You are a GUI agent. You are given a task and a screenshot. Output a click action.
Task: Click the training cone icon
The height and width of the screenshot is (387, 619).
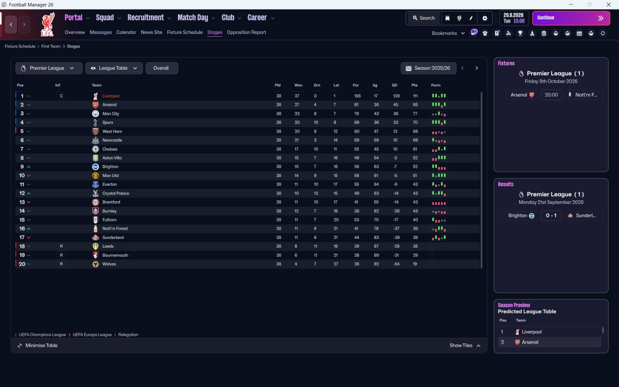[x=532, y=33]
